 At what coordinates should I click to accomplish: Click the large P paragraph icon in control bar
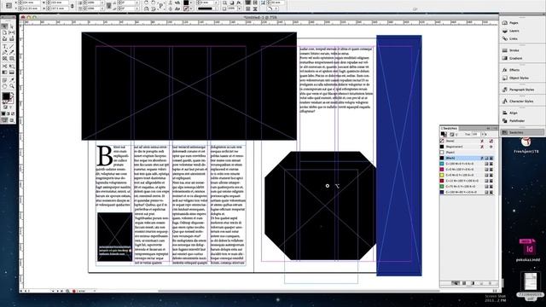(x=161, y=6)
